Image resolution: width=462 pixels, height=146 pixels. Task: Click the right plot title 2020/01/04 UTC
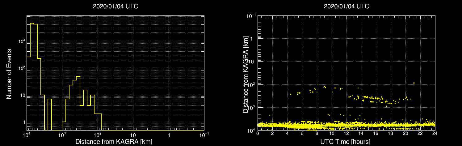click(346, 6)
